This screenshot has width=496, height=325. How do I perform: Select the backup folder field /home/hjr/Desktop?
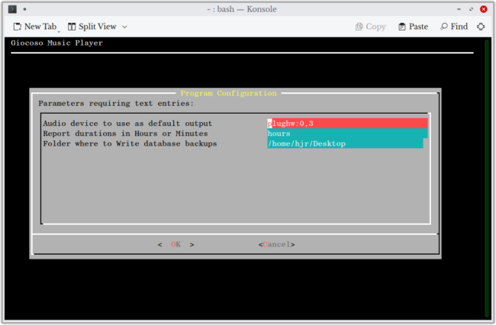[345, 143]
